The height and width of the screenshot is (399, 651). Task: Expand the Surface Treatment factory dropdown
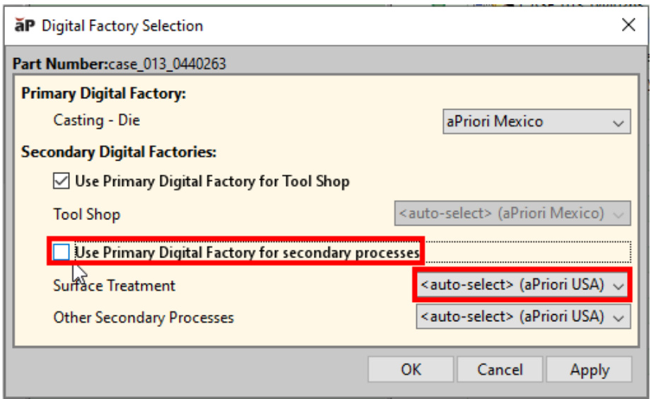click(x=619, y=285)
